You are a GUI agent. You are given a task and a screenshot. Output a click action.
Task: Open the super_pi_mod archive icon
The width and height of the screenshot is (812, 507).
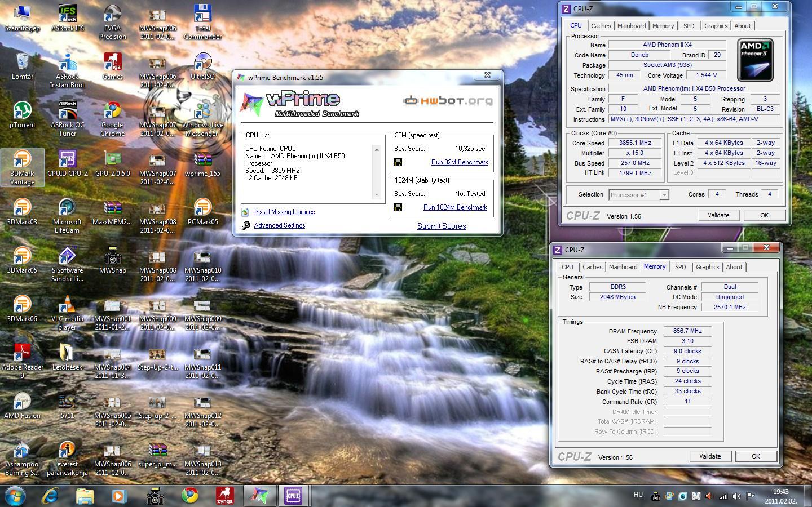(157, 454)
